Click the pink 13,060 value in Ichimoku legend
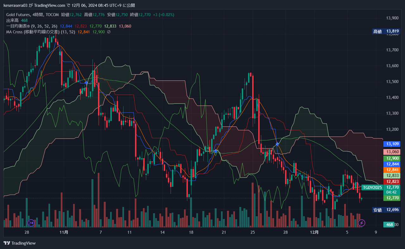Image resolution: width=405 pixels, height=249 pixels. [x=125, y=26]
